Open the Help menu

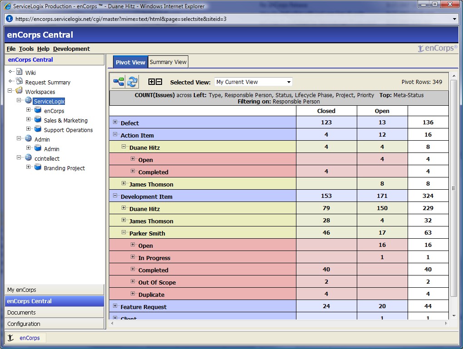tap(43, 49)
